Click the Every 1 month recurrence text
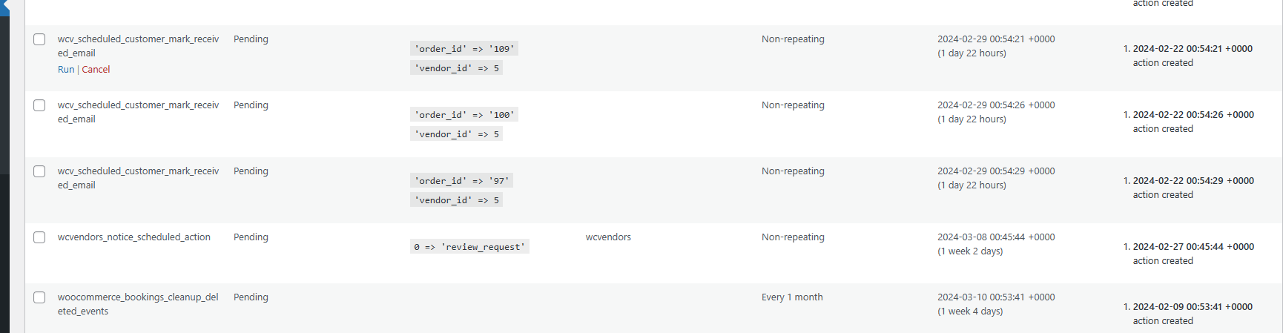 click(792, 297)
